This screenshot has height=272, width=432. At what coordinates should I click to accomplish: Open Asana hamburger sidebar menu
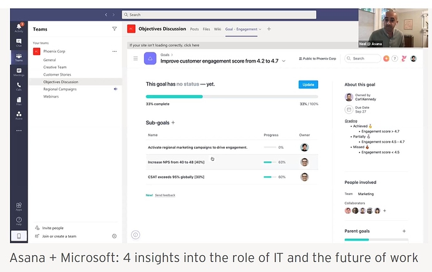(136, 58)
